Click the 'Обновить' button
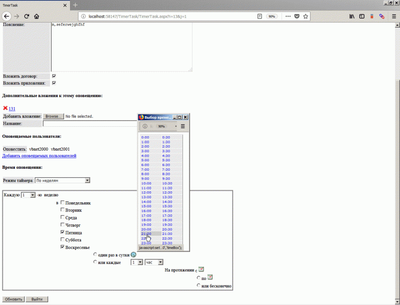Viewport: 400px width, 305px height. point(12,299)
